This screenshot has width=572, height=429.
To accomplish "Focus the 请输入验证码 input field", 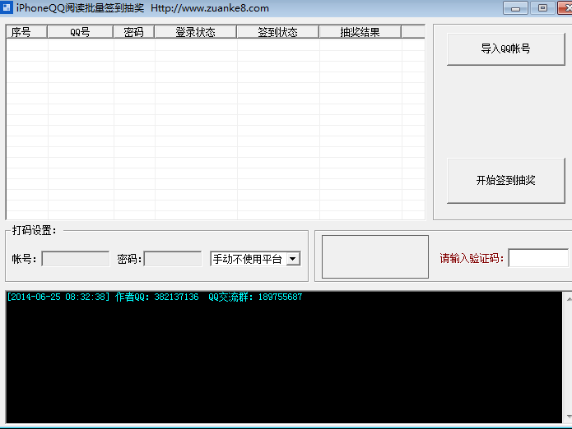I will pyautogui.click(x=537, y=258).
